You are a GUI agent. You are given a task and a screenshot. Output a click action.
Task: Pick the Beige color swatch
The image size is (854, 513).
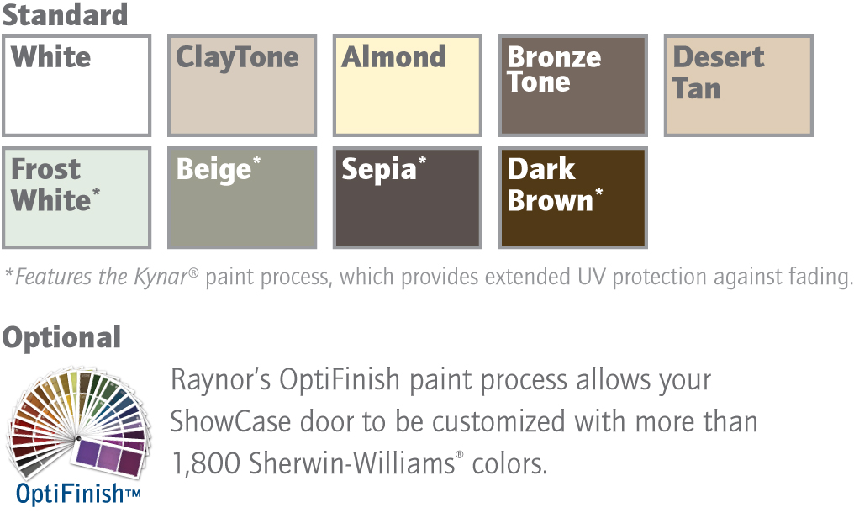[242, 198]
